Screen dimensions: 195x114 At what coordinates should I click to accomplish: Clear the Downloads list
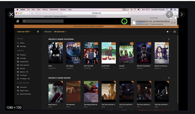pyautogui.click(x=173, y=18)
